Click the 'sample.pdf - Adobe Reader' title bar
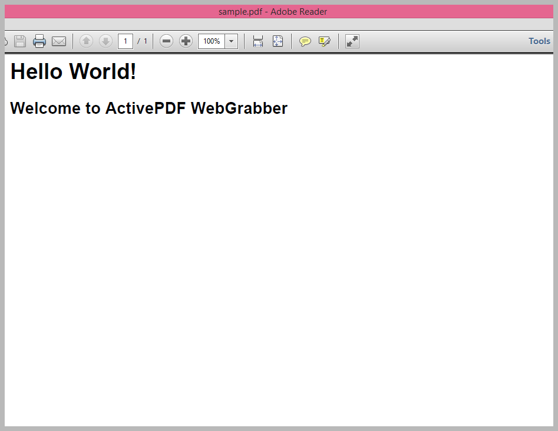The image size is (558, 431). [x=279, y=12]
